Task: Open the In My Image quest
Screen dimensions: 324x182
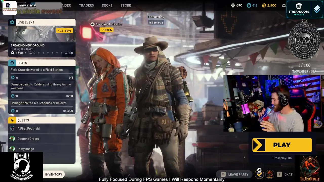Action: (x=42, y=149)
